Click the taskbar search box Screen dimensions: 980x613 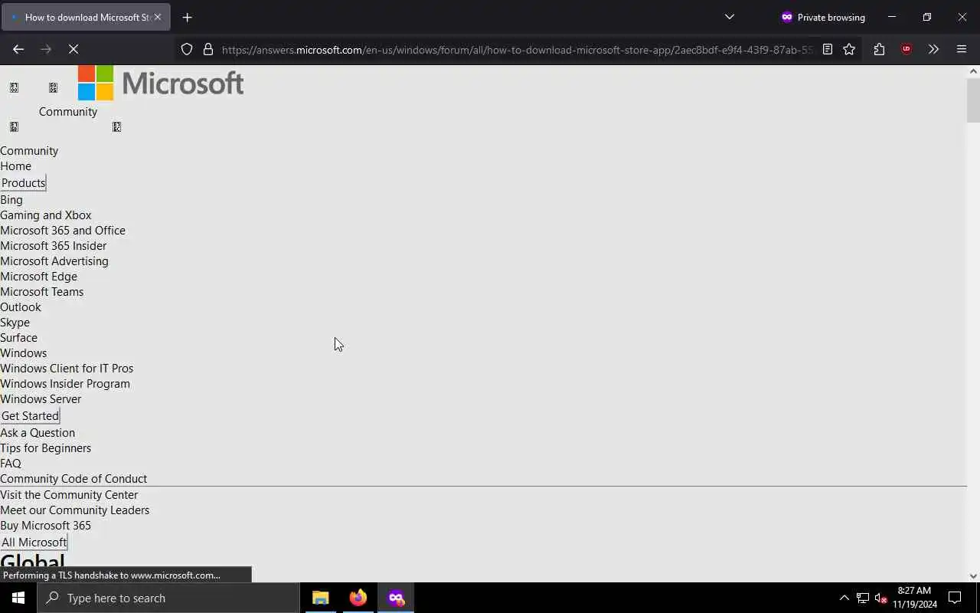pos(168,598)
